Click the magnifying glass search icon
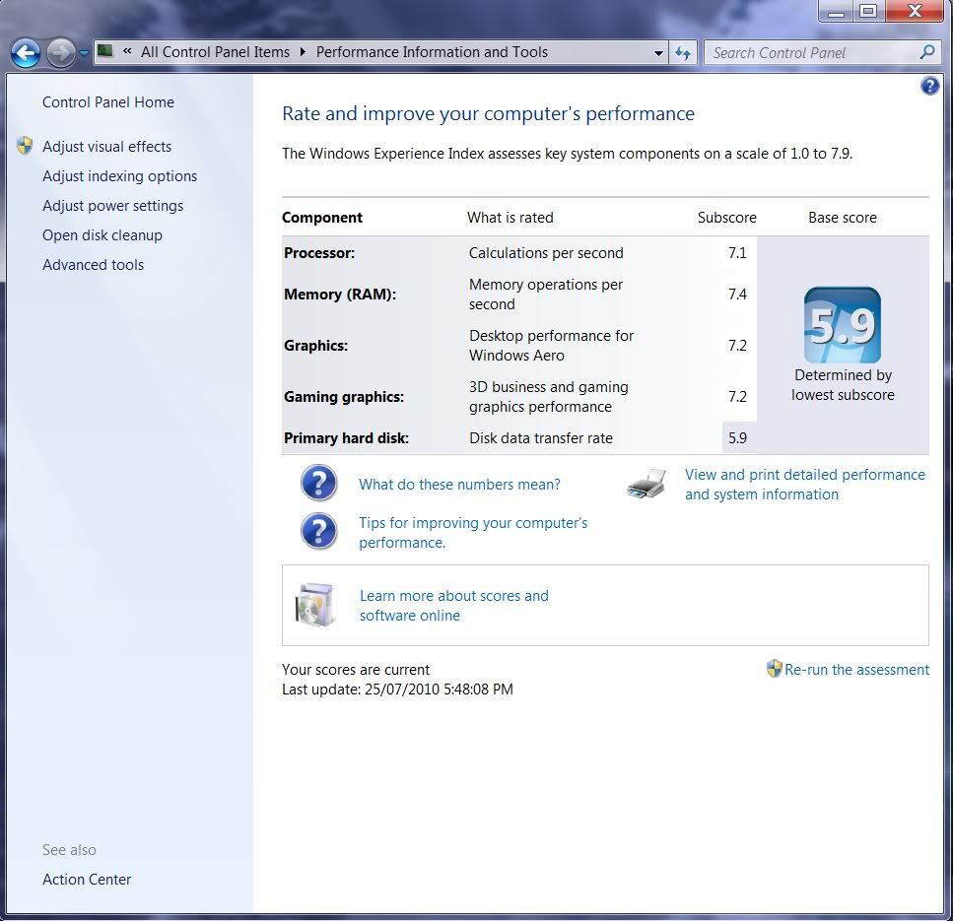This screenshot has width=953, height=921. click(x=927, y=52)
